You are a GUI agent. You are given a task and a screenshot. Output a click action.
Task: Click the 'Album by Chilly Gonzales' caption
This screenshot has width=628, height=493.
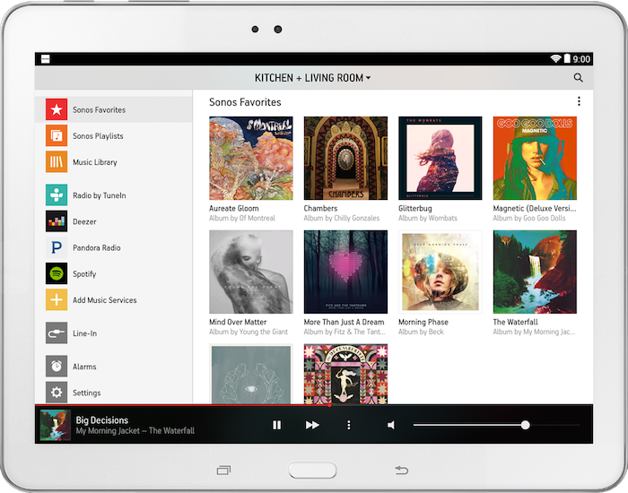(342, 218)
